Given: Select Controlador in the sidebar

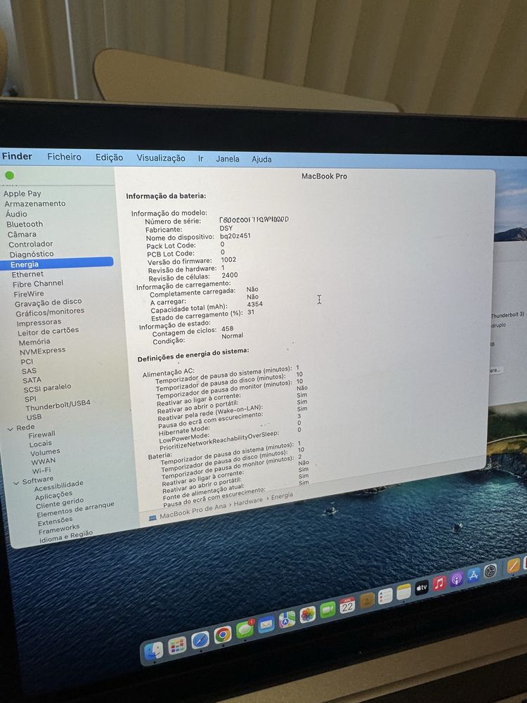Looking at the screenshot, I should coord(30,244).
